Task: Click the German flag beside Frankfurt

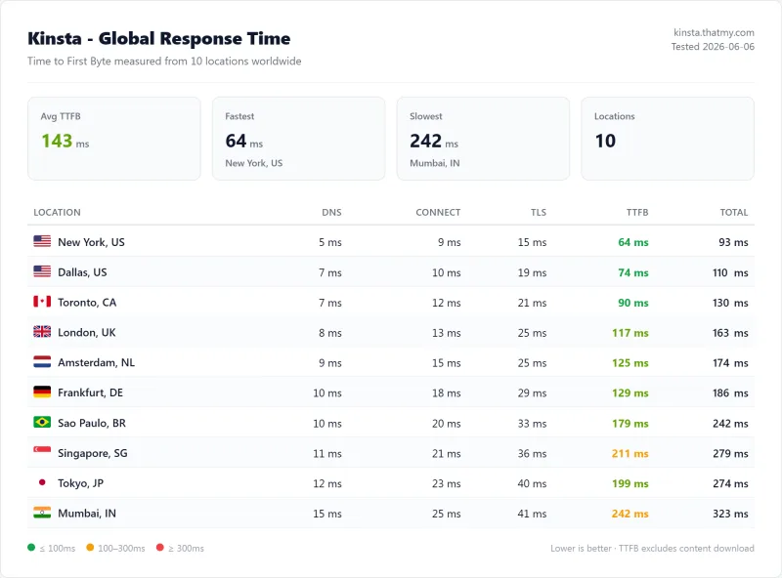Action: pyautogui.click(x=42, y=392)
